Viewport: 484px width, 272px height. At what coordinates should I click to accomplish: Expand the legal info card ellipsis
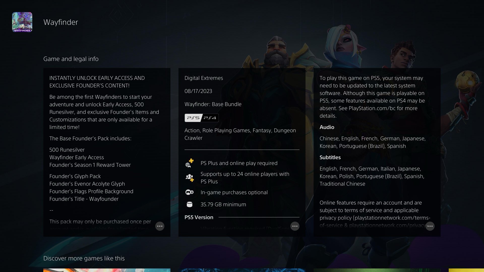pos(430,226)
